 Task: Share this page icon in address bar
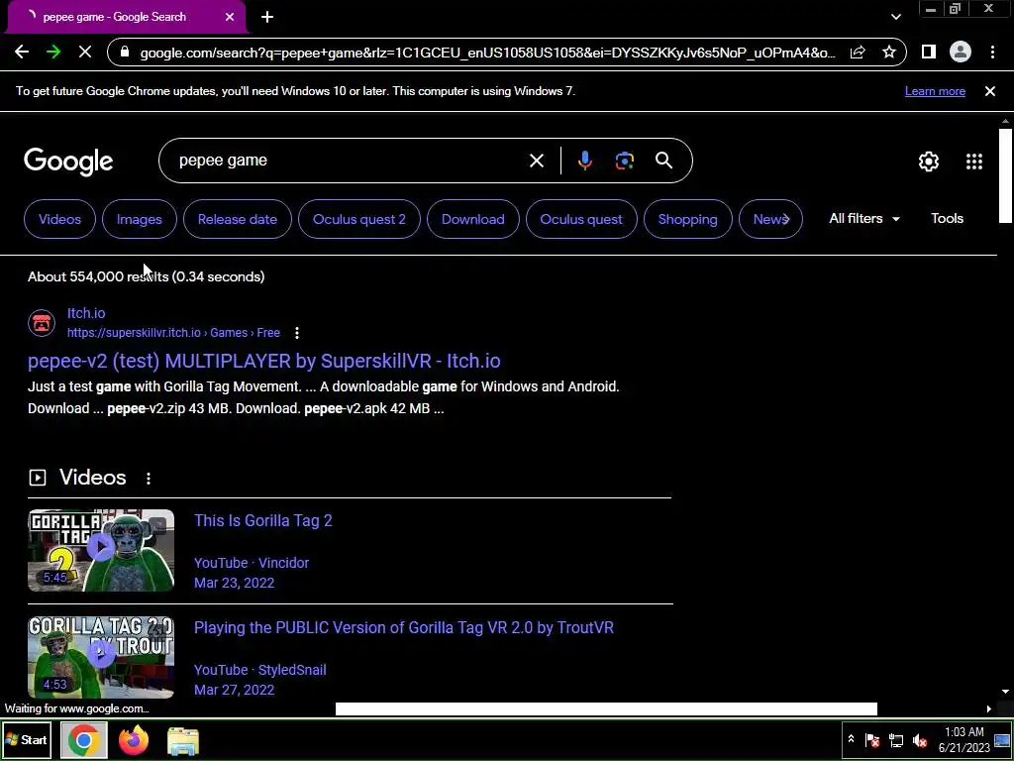pos(858,53)
